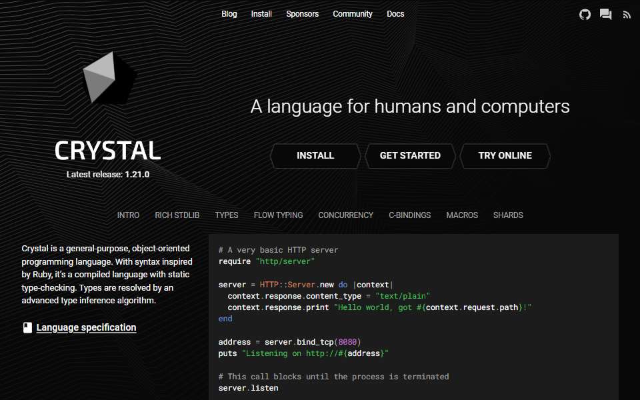Show the CONCURRENCY example
This screenshot has height=400, width=640.
tap(346, 215)
